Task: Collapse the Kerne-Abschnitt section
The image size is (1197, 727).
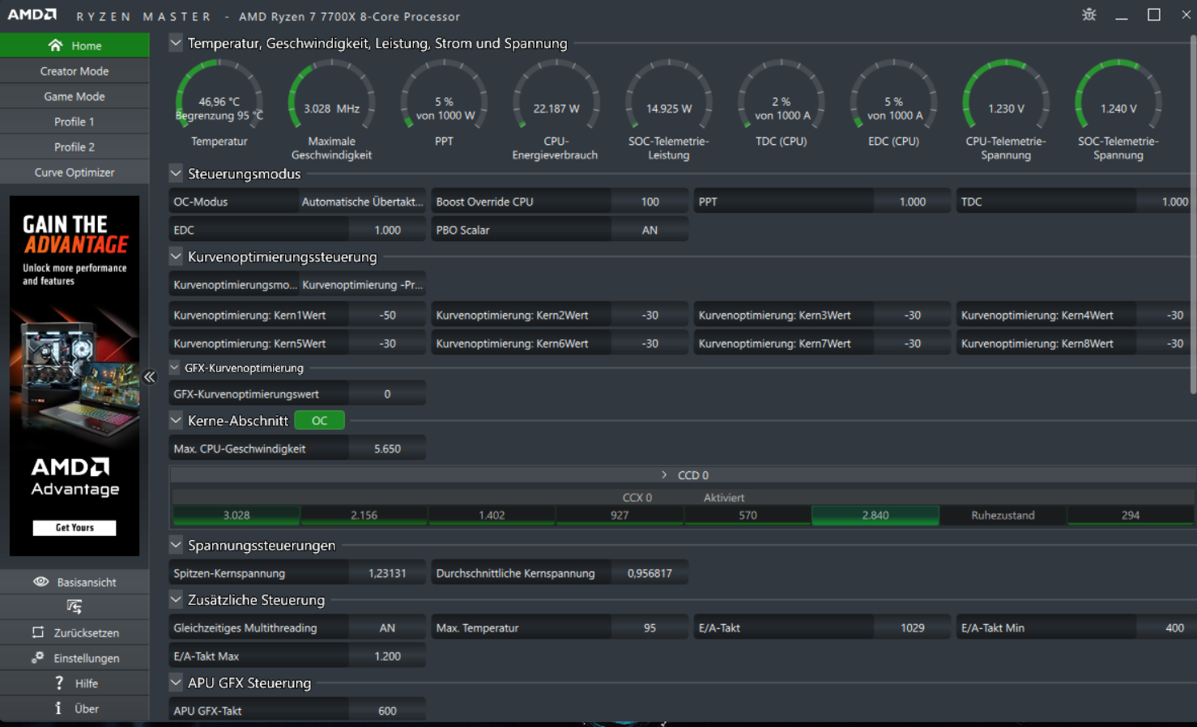Action: coord(176,420)
